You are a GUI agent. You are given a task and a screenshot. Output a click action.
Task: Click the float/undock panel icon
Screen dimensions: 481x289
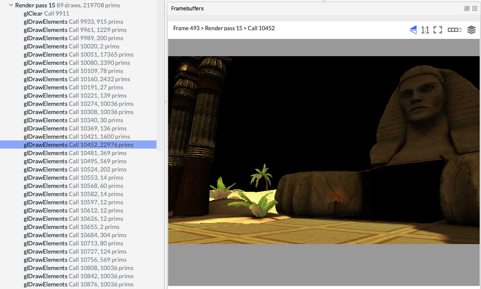467,8
